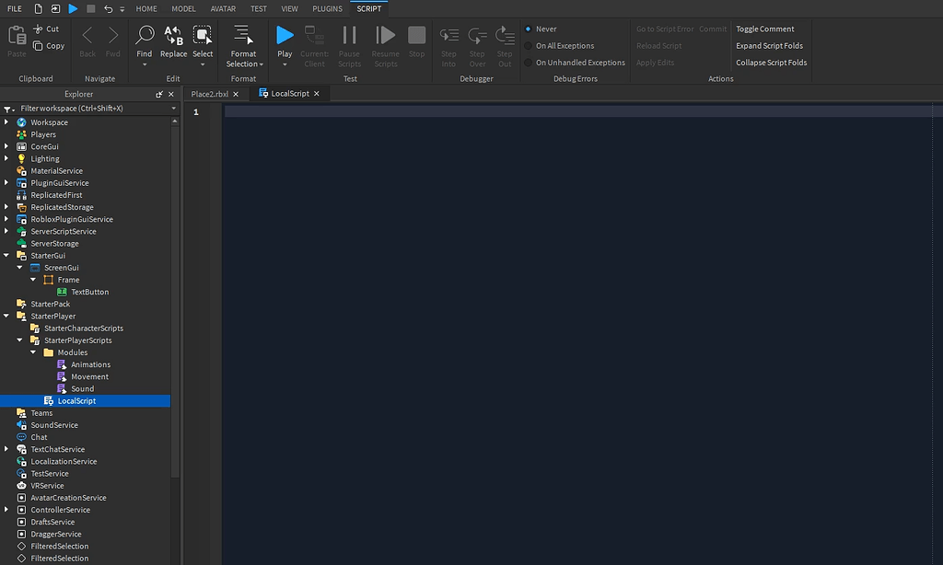The width and height of the screenshot is (943, 565).
Task: Switch to the PLUGINS ribbon tab
Action: 327,8
